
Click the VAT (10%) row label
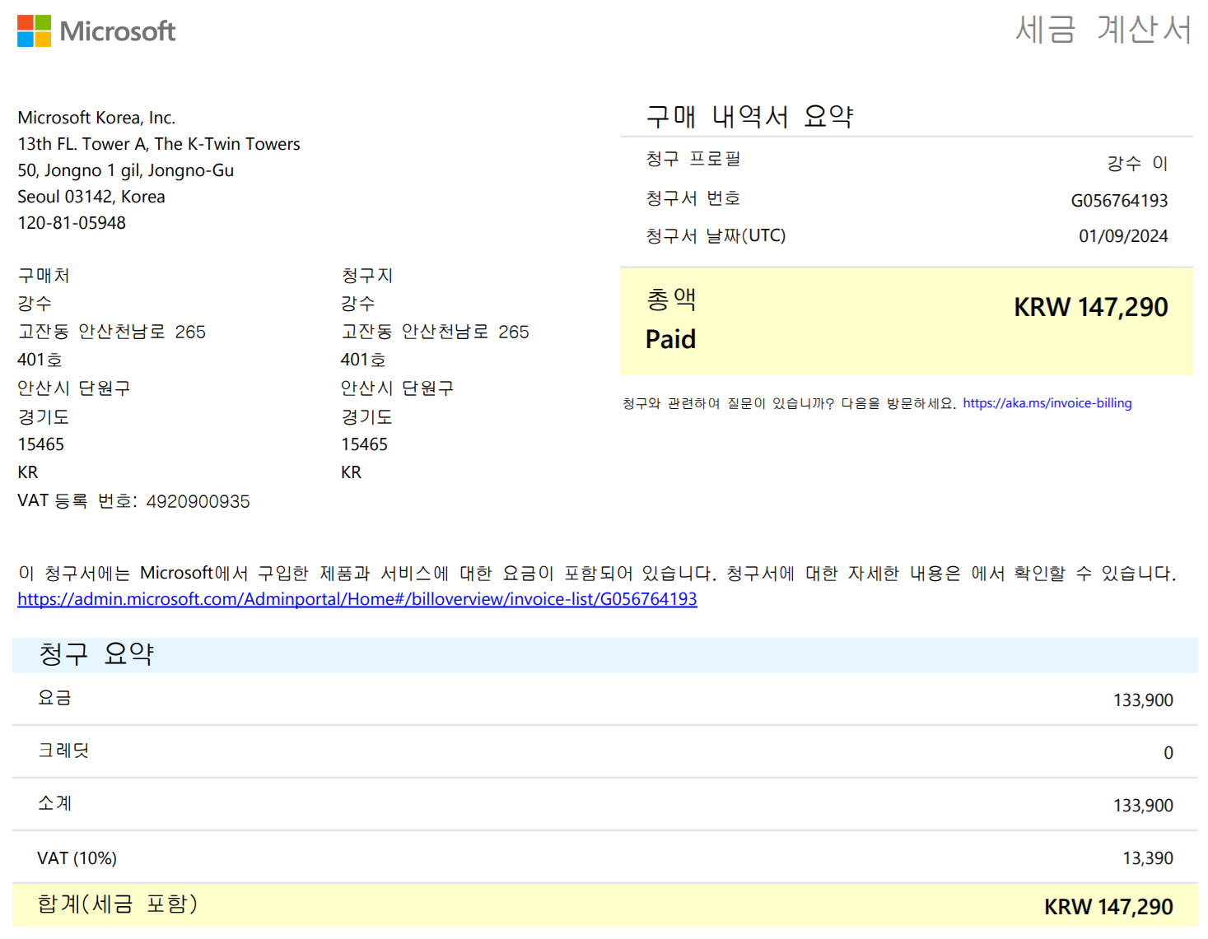77,858
